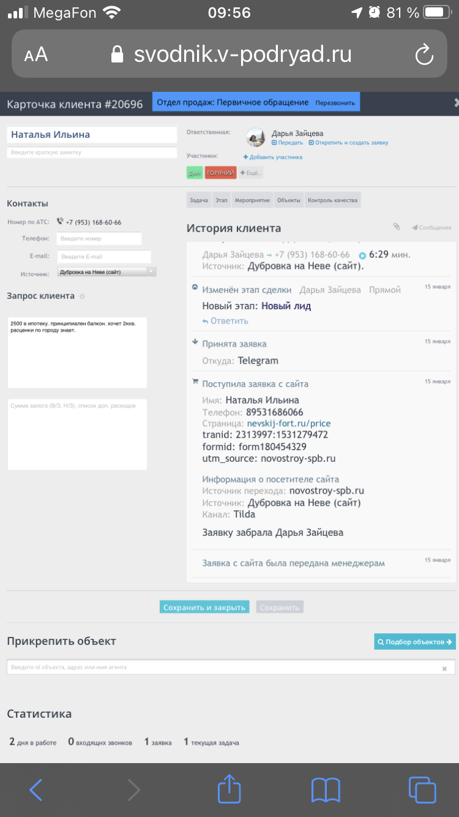
Task: Click the Телефон input field
Action: pos(99,239)
